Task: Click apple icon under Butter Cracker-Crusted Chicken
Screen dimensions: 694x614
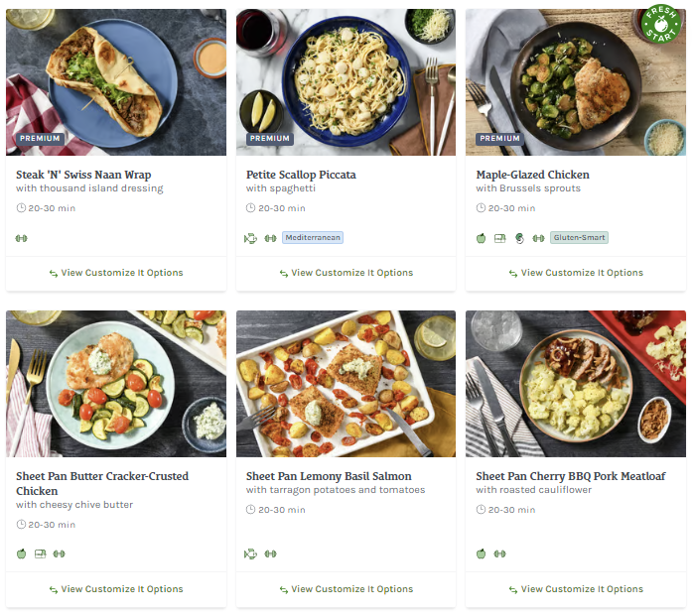Action: [22, 553]
